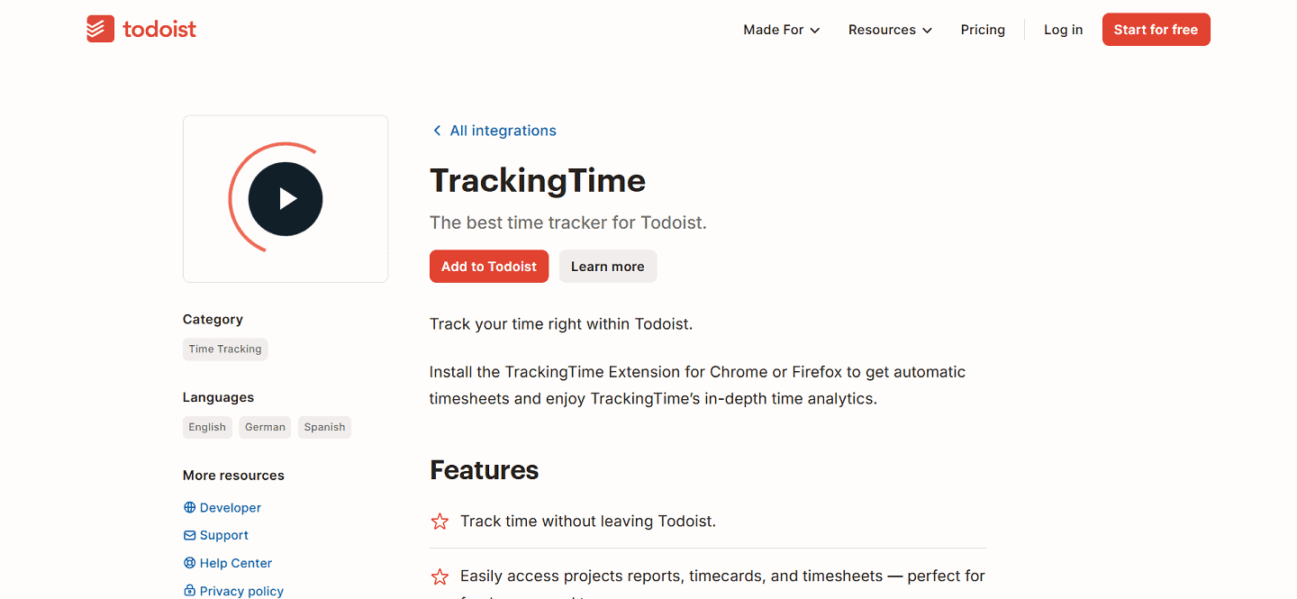This screenshot has height=599, width=1297.
Task: Click the star icon beside the first feature
Action: click(x=440, y=521)
